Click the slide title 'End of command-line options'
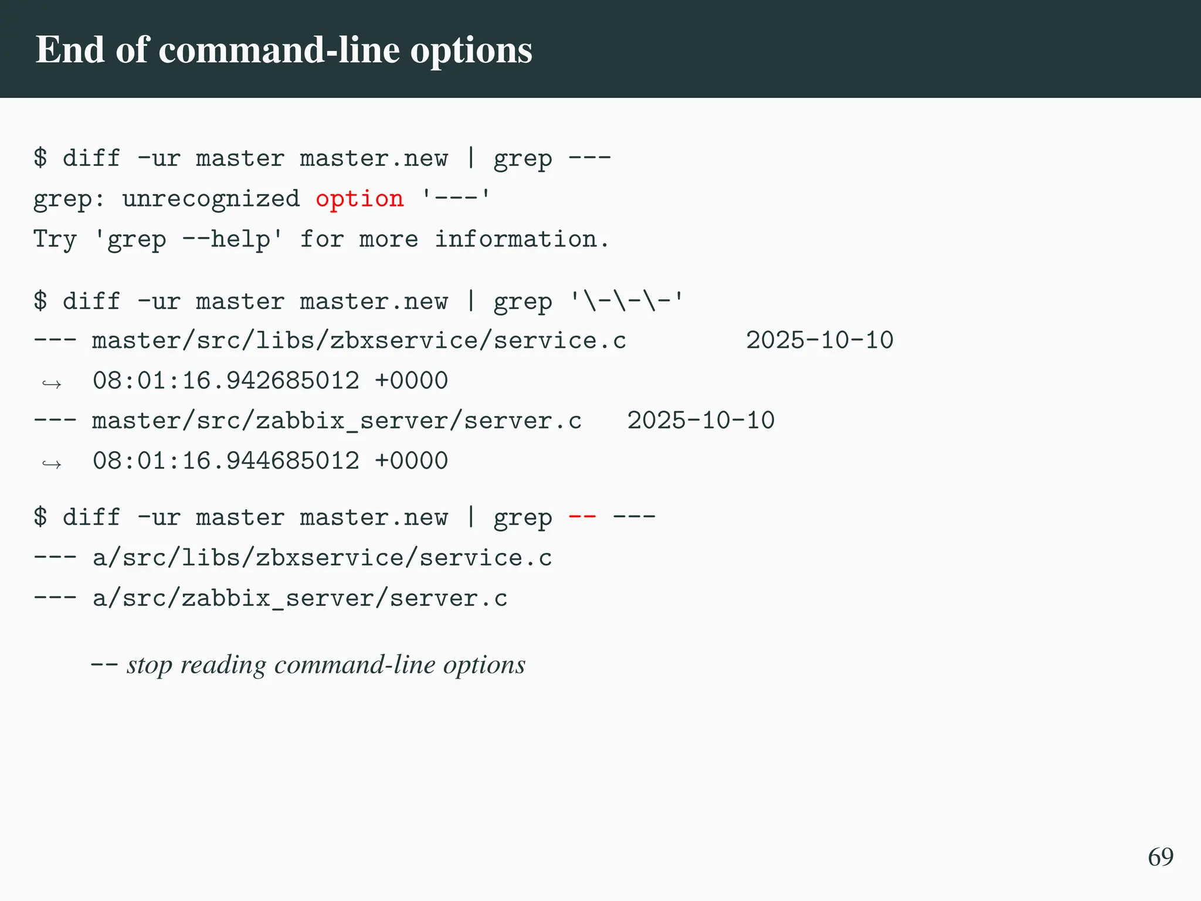 284,49
